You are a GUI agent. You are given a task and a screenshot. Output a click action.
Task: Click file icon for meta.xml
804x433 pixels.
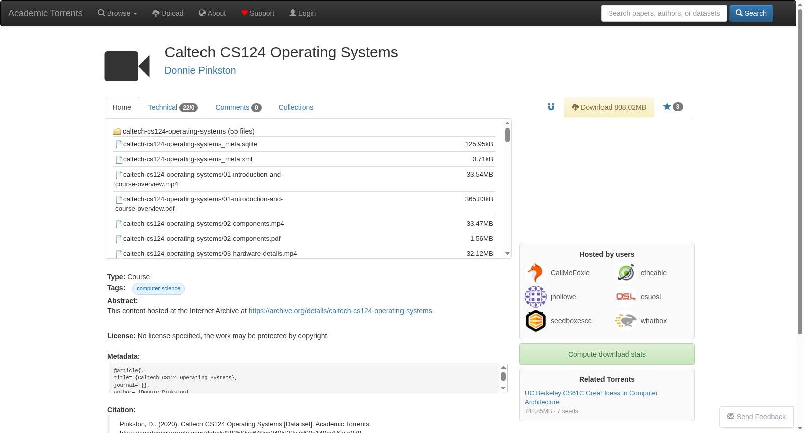119,159
